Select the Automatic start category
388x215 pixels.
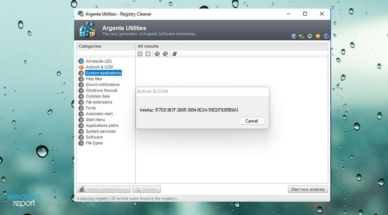[x=99, y=114]
